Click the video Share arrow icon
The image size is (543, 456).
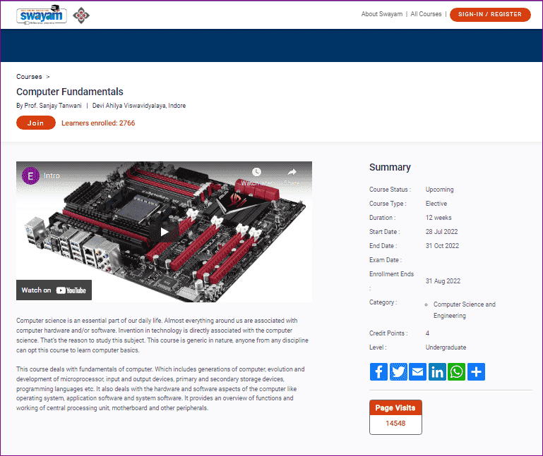[292, 173]
